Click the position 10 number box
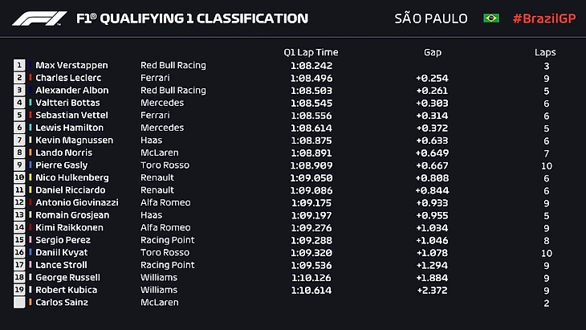 20,177
